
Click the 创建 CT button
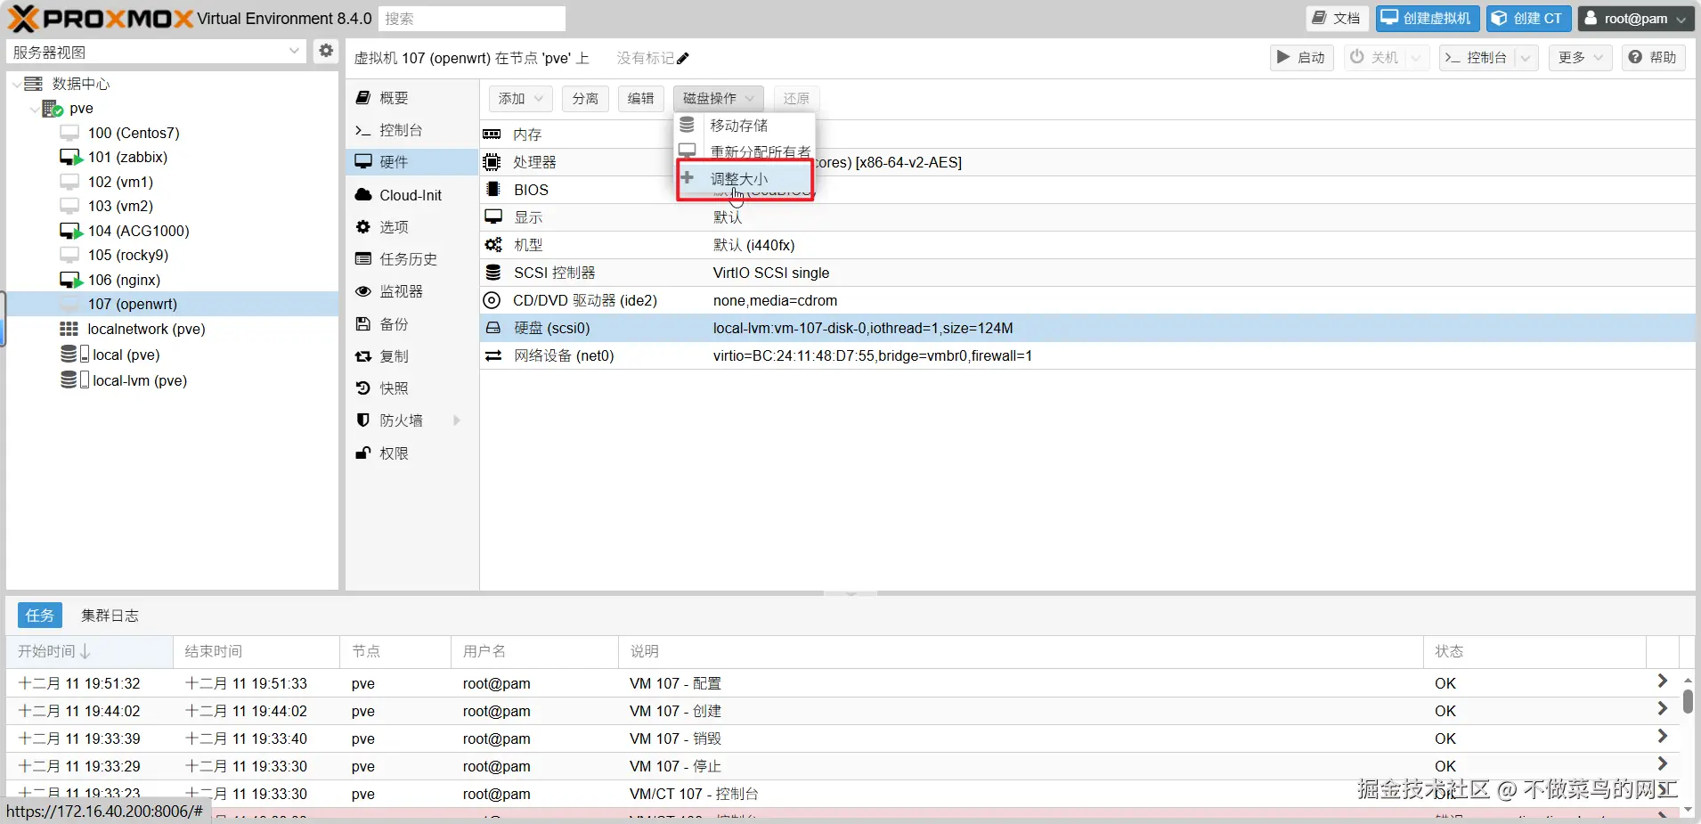click(1529, 19)
